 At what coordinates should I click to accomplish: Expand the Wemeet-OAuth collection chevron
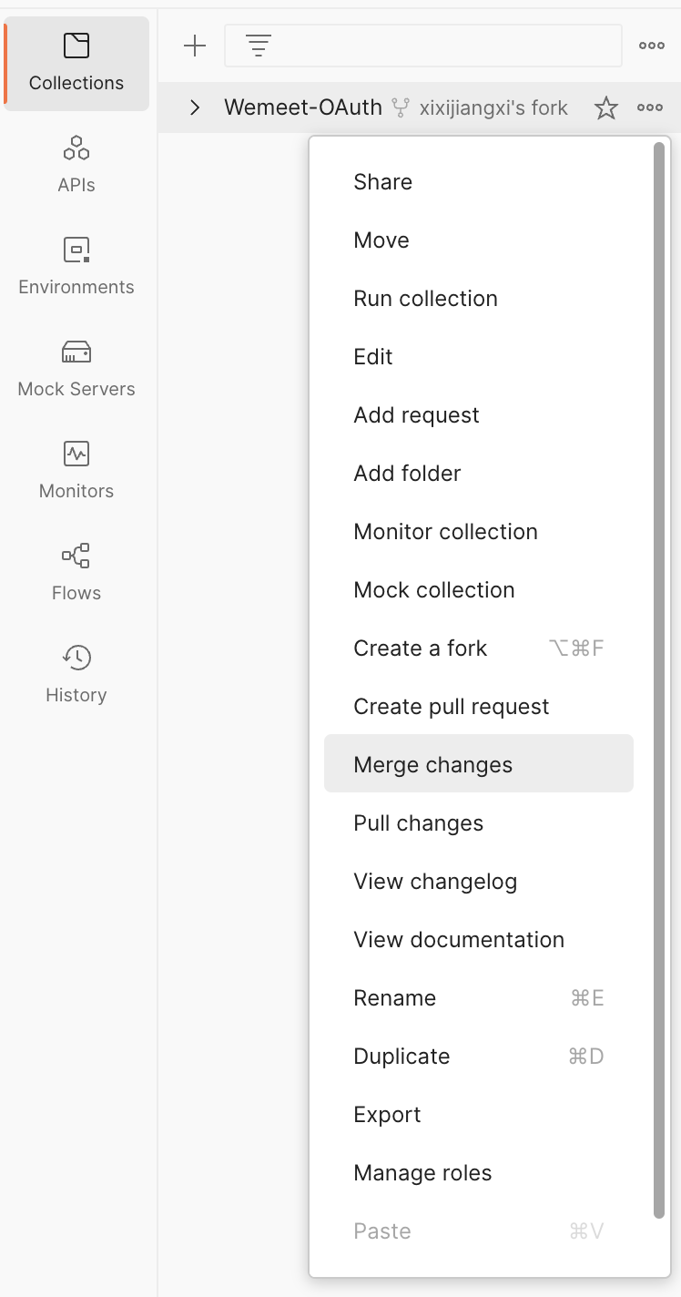point(194,107)
